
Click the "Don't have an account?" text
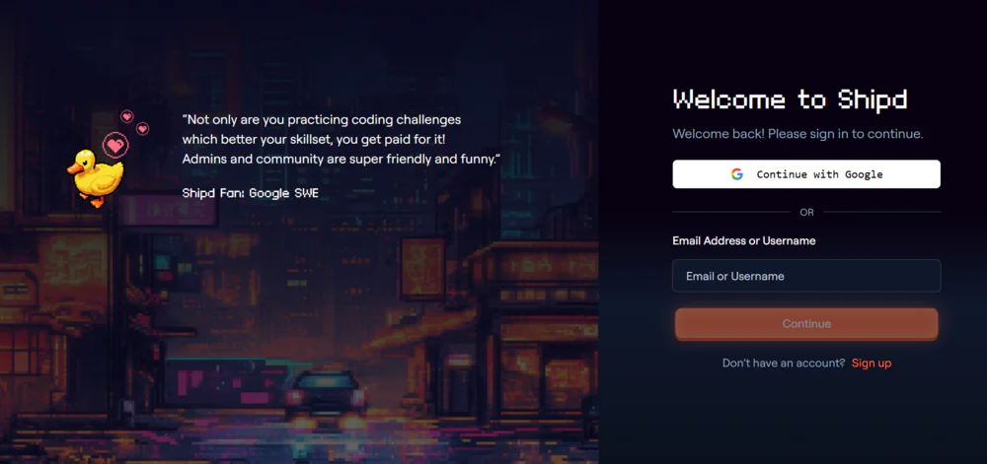click(784, 364)
